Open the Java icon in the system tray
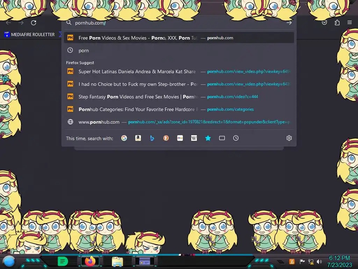Viewport: 358px width, 269px height. (292, 261)
